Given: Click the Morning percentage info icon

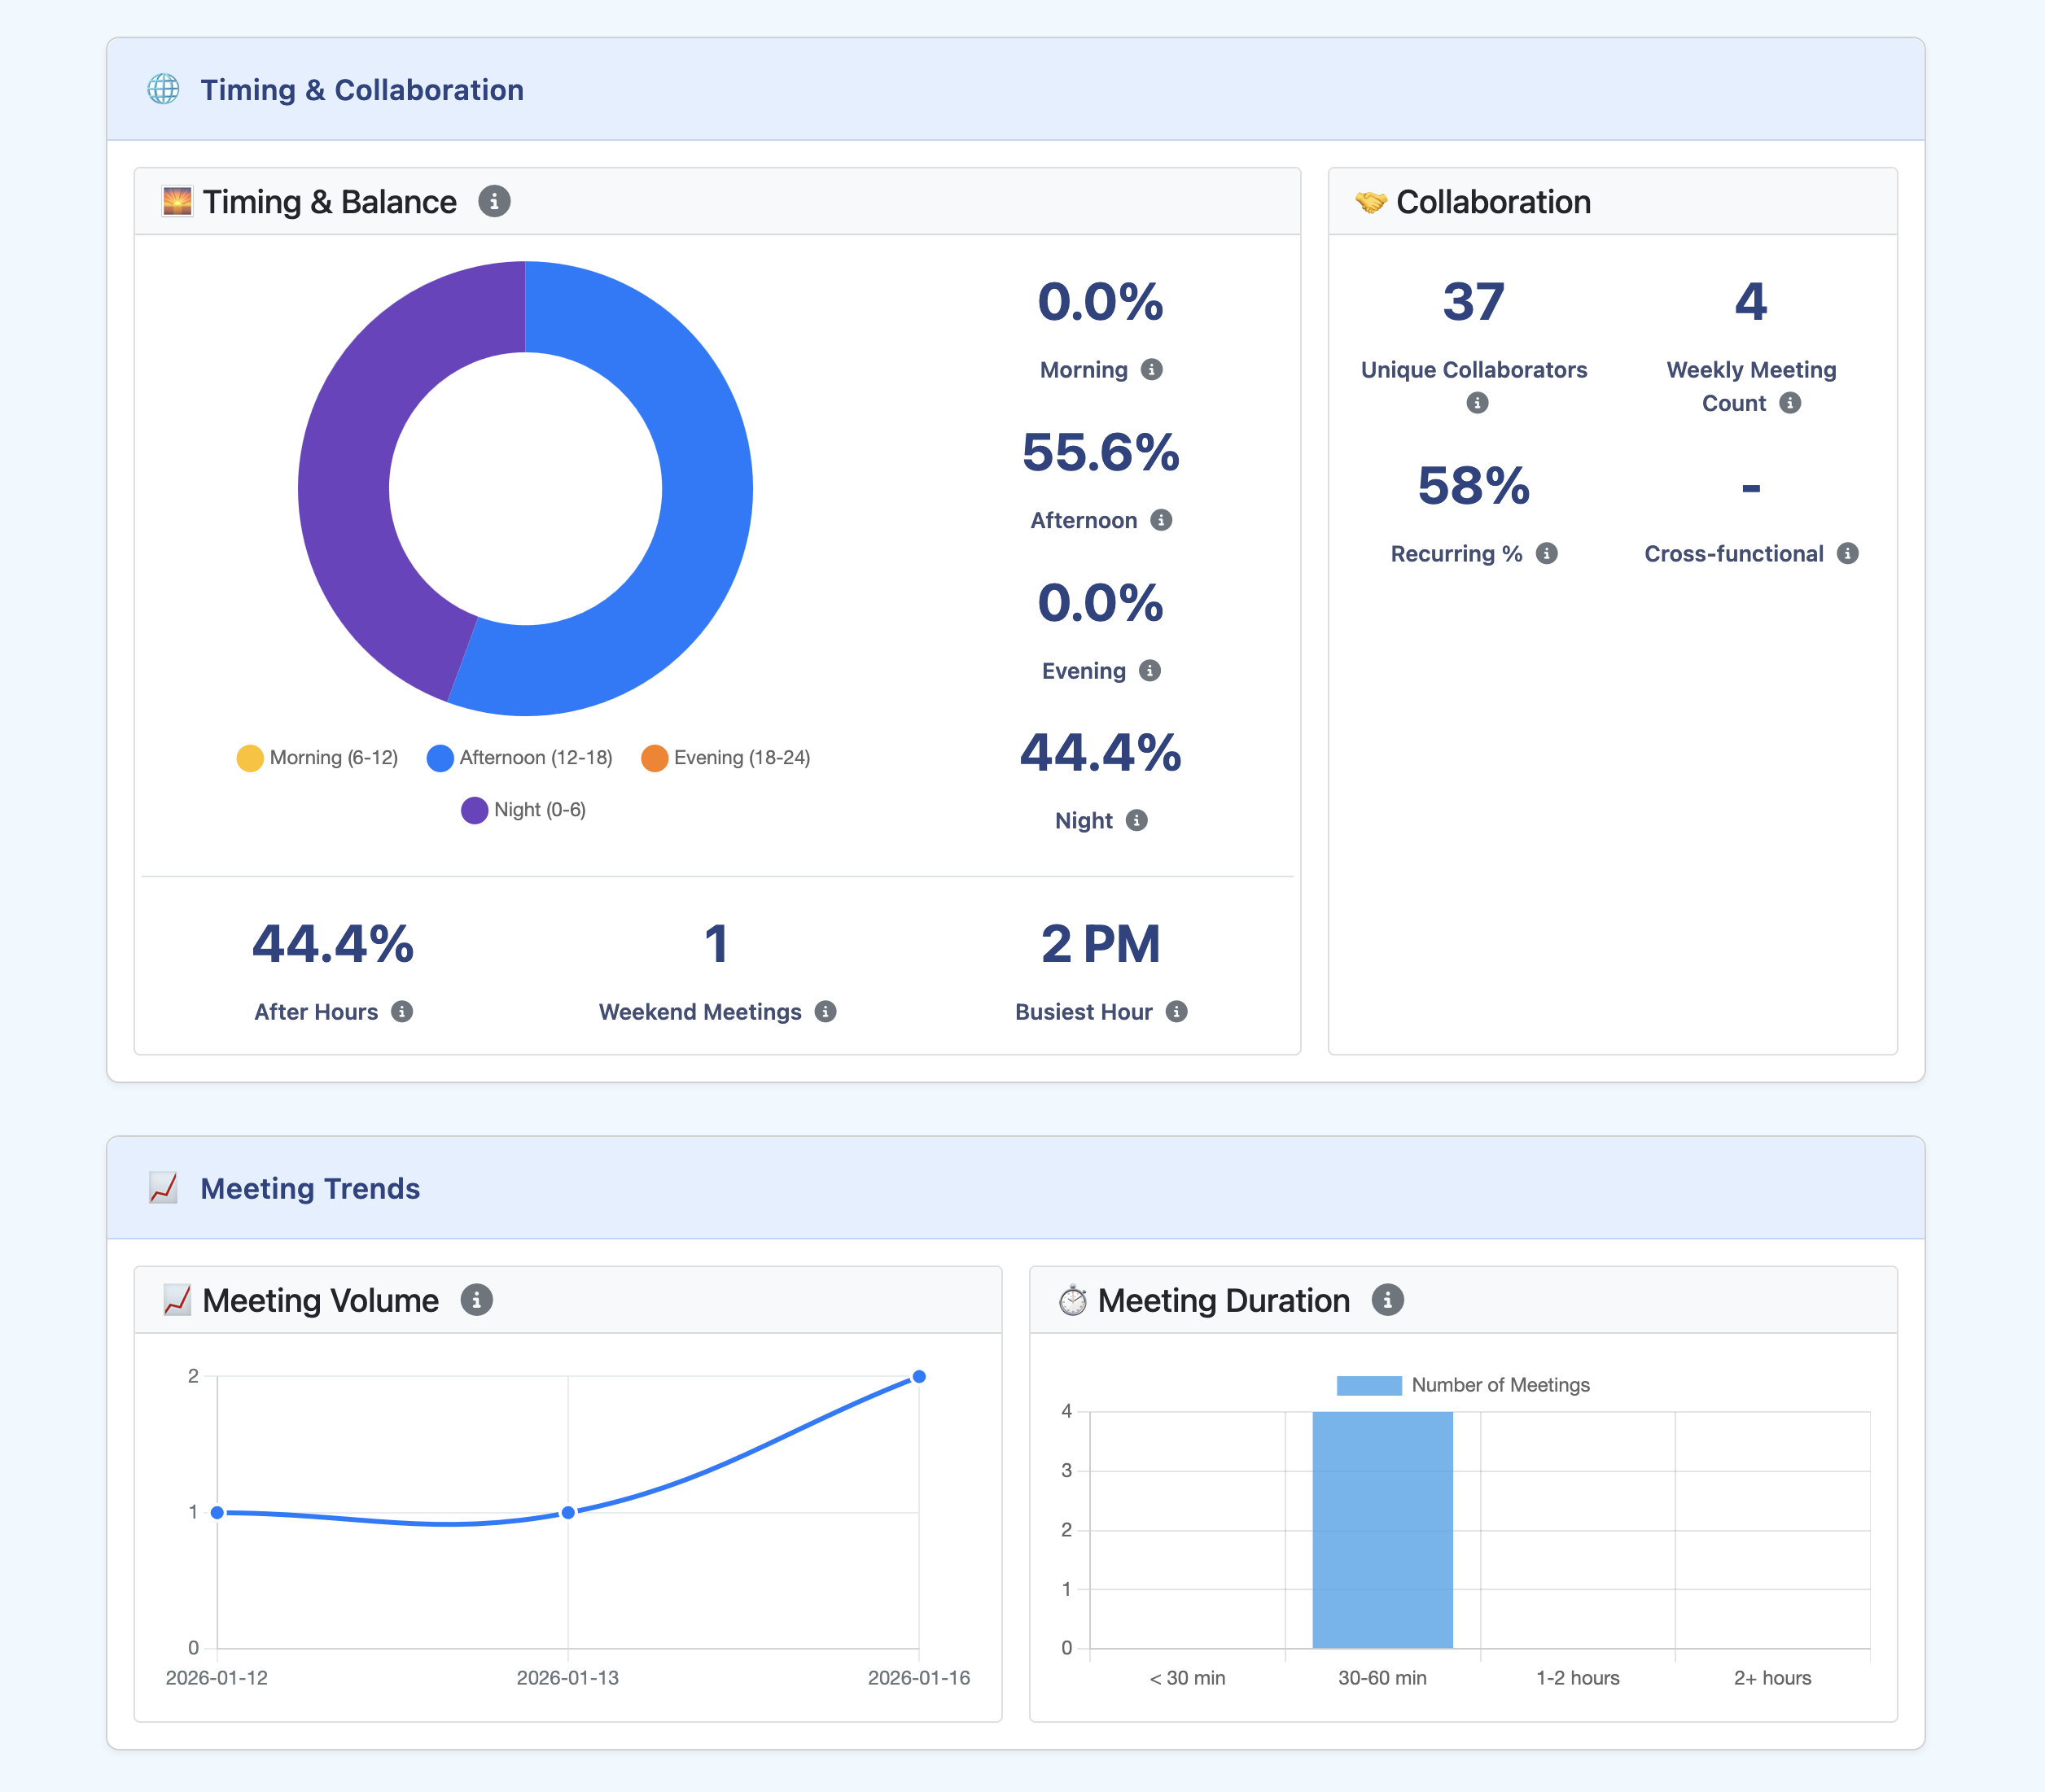Looking at the screenshot, I should pos(1152,369).
